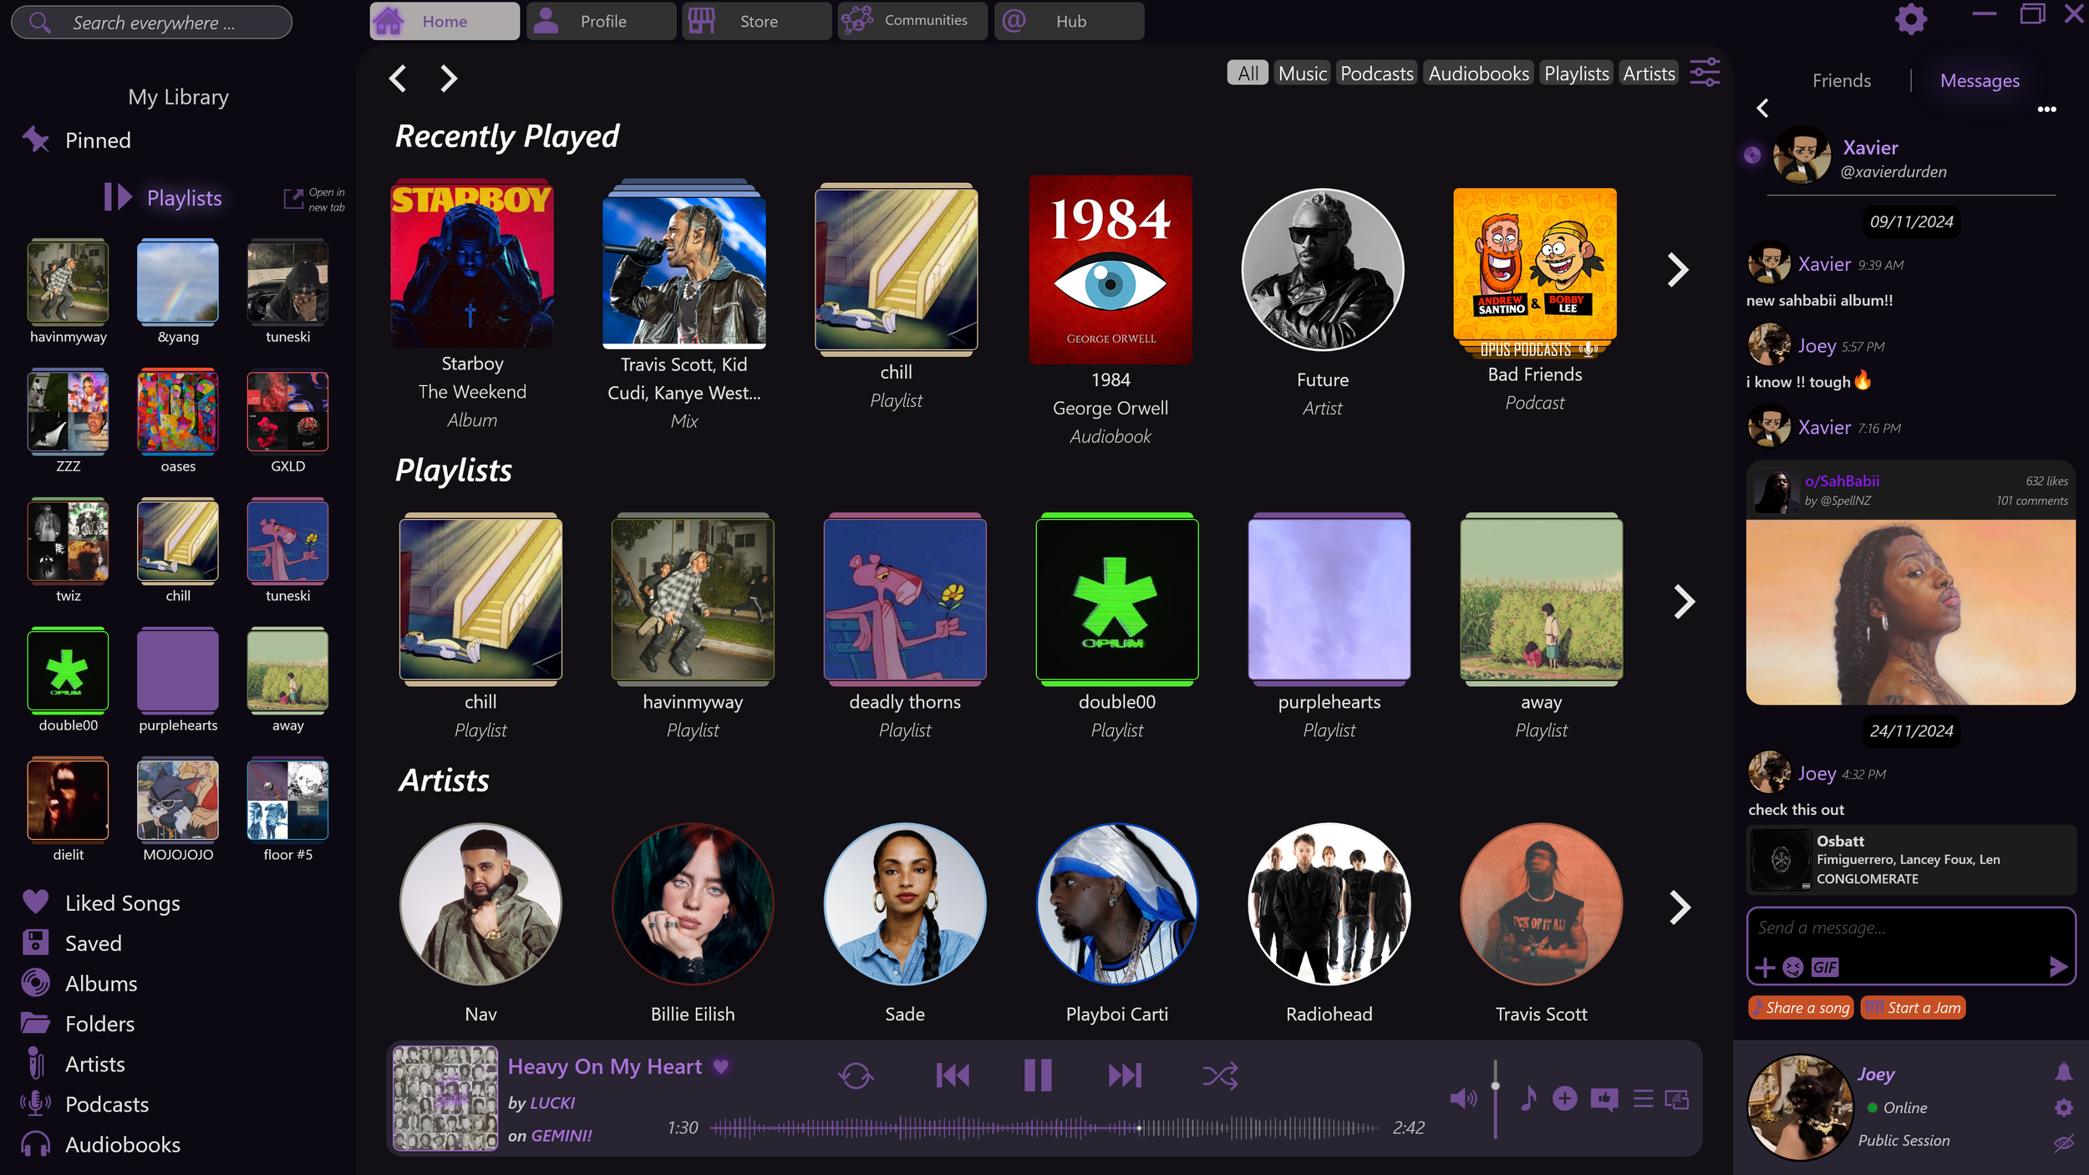Open filter settings sliders icon
2089x1175 pixels.
pos(1705,74)
